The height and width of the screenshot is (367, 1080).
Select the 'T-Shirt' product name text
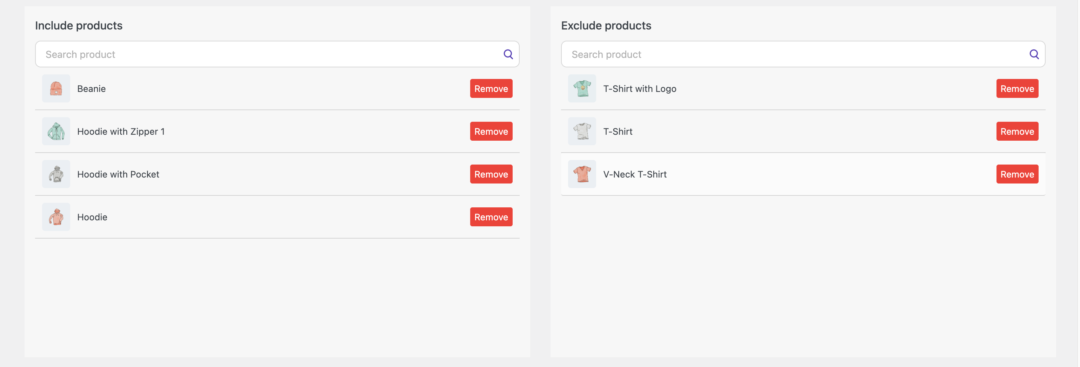tap(618, 132)
